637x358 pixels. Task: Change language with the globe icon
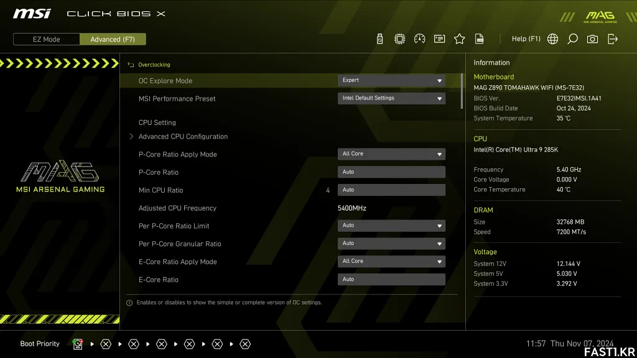[x=552, y=39]
